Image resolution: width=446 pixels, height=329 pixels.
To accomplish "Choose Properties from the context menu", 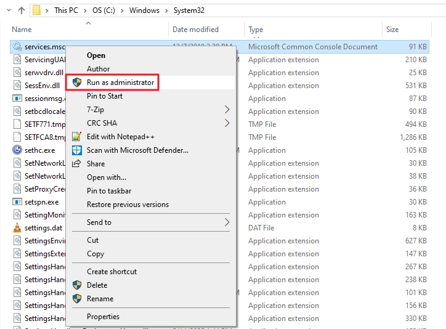I will pos(103,317).
